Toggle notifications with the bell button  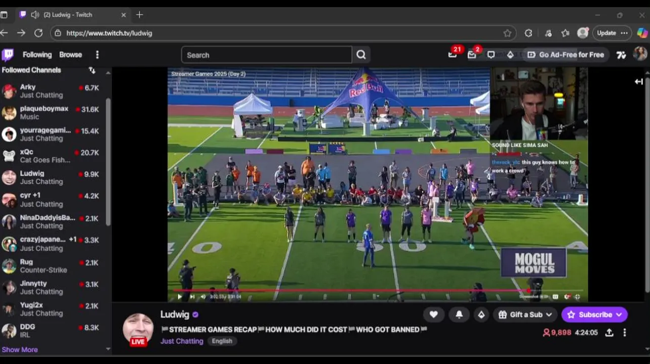tap(459, 314)
